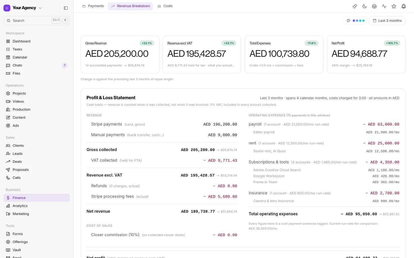Viewport: 414px width, 258px height.
Task: Open the Vault tool
Action: click(x=37, y=250)
